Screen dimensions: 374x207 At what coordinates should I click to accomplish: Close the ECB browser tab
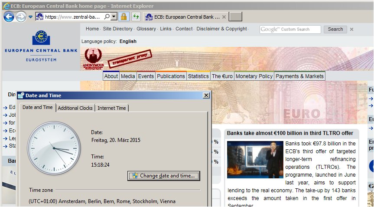[224, 17]
